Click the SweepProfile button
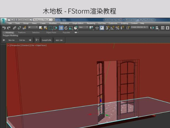 pyautogui.click(x=46, y=40)
